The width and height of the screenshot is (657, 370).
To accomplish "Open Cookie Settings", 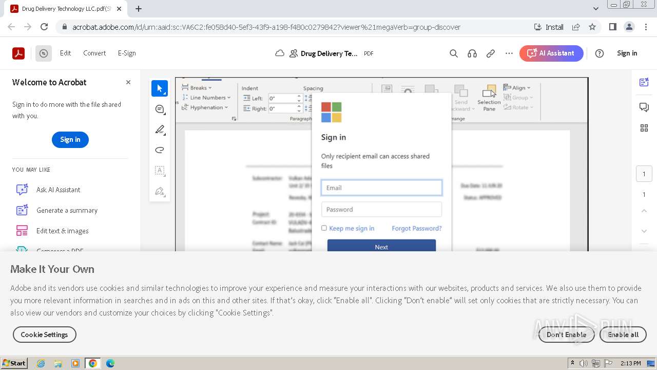I will pos(44,335).
